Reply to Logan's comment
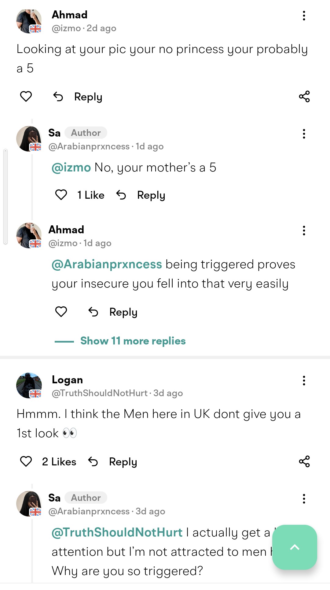Image resolution: width=330 pixels, height=590 pixels. pyautogui.click(x=123, y=462)
